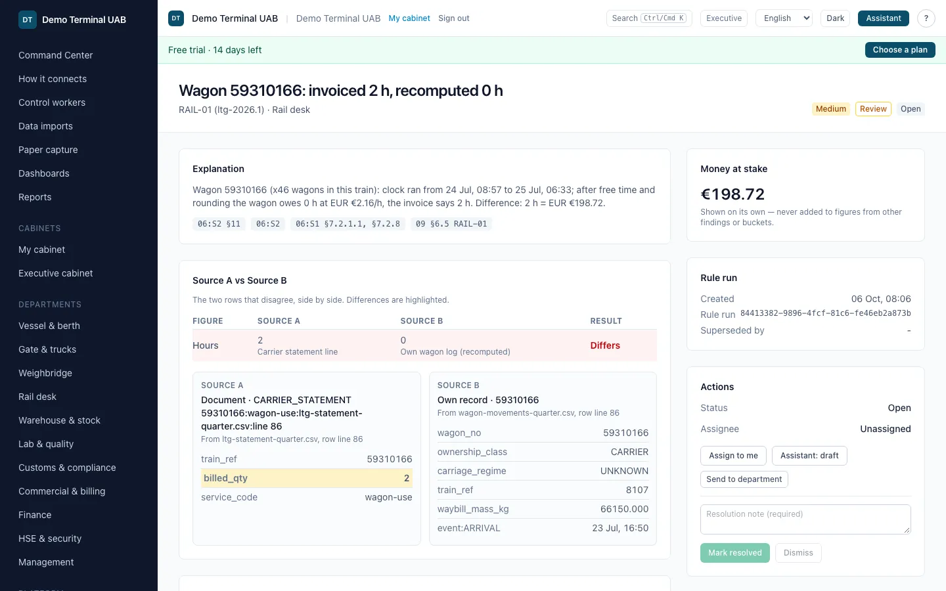Click Choose a plan button

(x=900, y=50)
